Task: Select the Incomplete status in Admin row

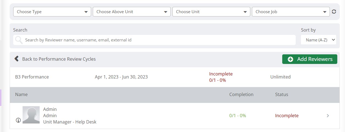Action: pos(287,116)
